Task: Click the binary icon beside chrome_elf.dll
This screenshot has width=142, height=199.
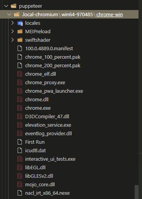Action: (20, 74)
